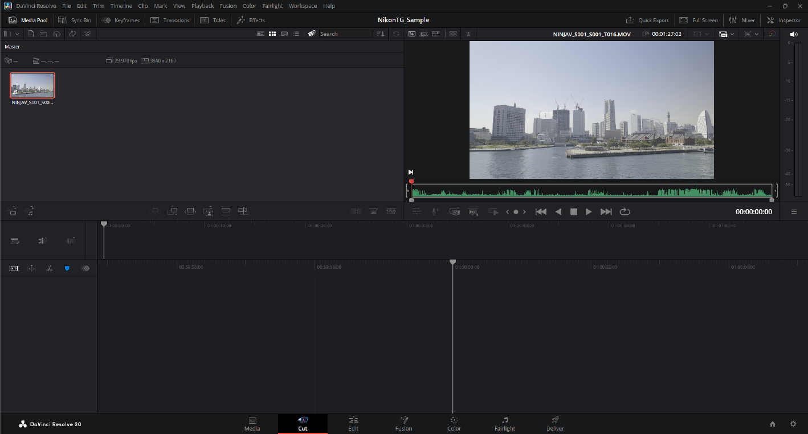The image size is (808, 434).
Task: Click the Sync Clips icon in media pool
Action: (72, 34)
